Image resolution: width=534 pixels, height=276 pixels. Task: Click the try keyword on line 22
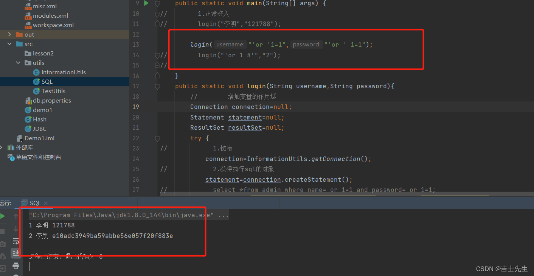coord(196,138)
